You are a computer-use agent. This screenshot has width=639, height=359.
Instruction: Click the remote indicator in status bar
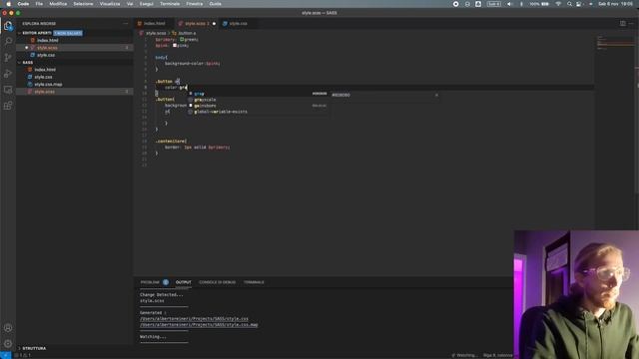[5, 355]
